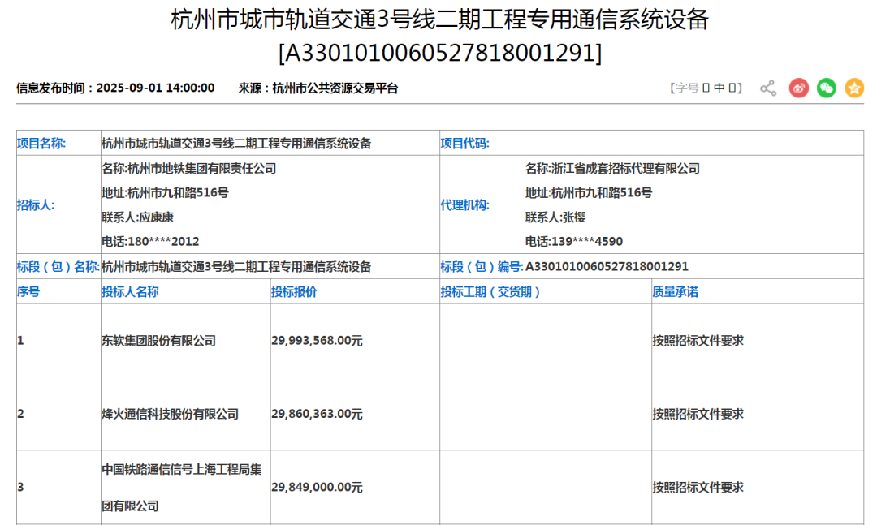Share to Weibo via red icon
The image size is (877, 525).
coord(799,88)
